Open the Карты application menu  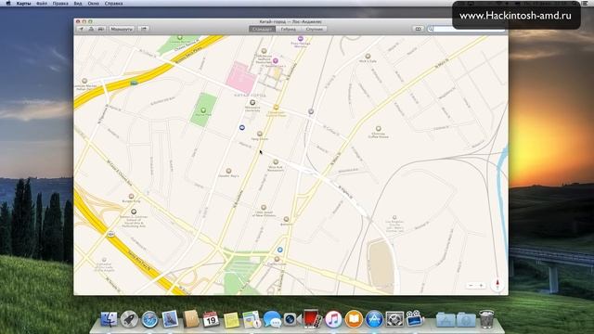click(x=23, y=3)
